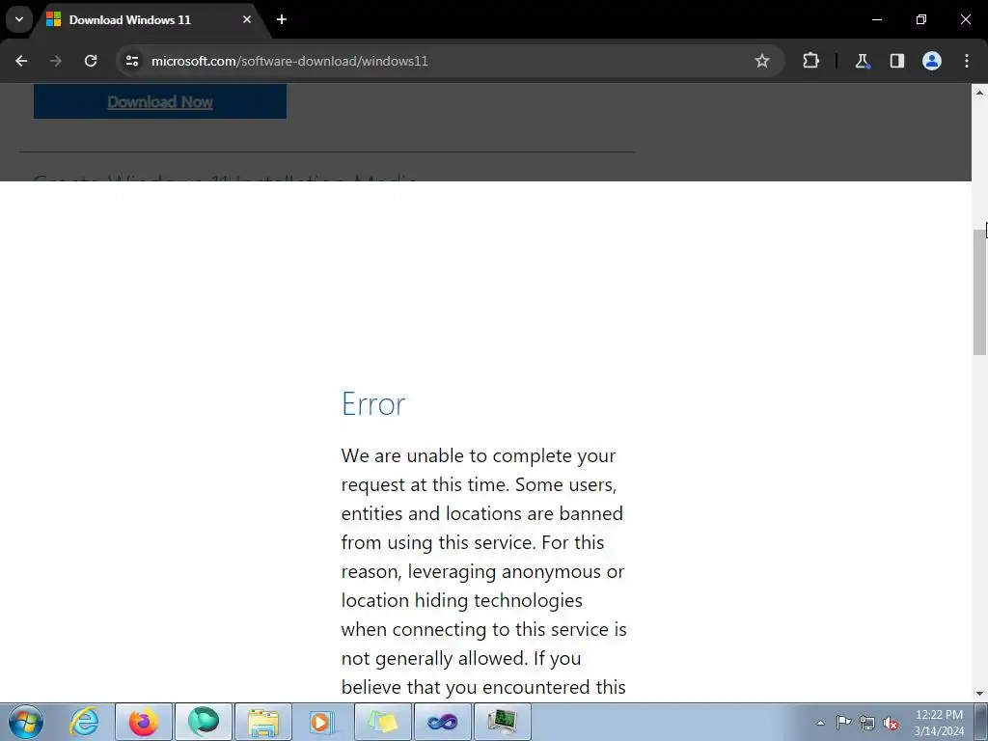Viewport: 988px width, 741px height.
Task: Open the green globe browser taskbar icon
Action: tap(204, 722)
